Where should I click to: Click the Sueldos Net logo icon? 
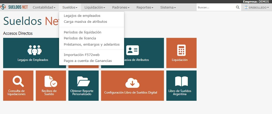tap(3, 7)
